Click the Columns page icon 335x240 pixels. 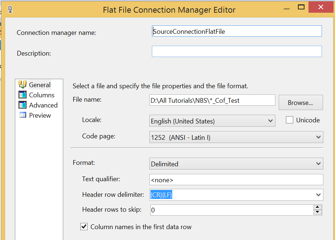click(23, 95)
